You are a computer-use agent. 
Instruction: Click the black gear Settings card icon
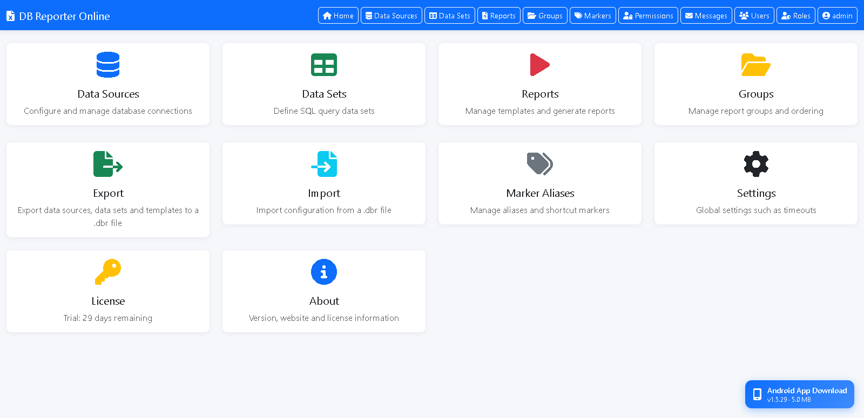click(756, 164)
